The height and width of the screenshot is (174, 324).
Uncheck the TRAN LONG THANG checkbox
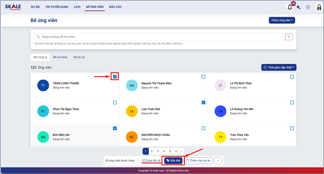pyautogui.click(x=115, y=77)
